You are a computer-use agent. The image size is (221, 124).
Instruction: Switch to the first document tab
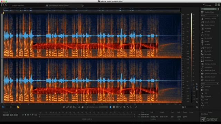point(18,6)
